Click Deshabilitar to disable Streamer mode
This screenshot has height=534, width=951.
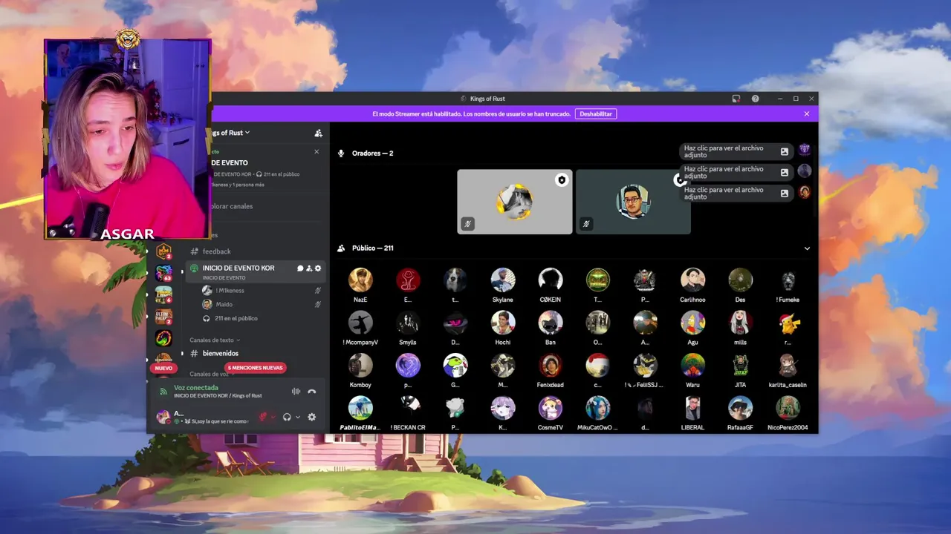[596, 114]
